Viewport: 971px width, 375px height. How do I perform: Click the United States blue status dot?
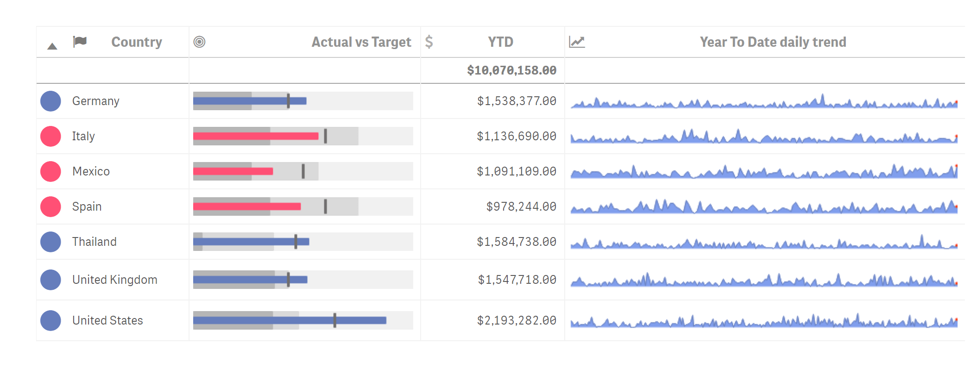click(x=50, y=320)
